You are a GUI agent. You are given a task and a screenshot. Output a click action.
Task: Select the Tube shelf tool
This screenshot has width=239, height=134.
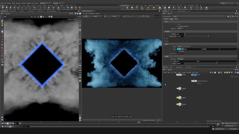pos(10,8)
